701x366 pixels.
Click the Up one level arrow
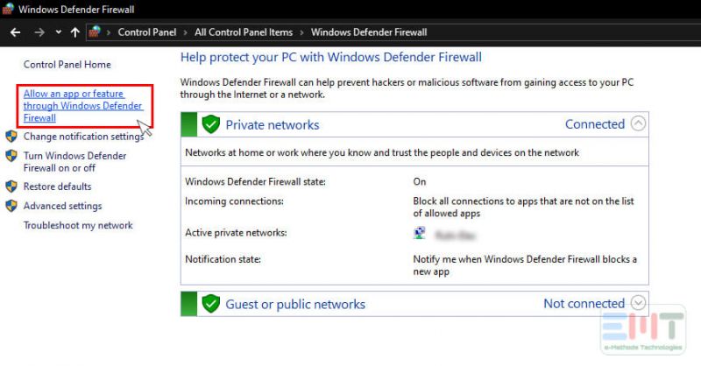point(74,32)
